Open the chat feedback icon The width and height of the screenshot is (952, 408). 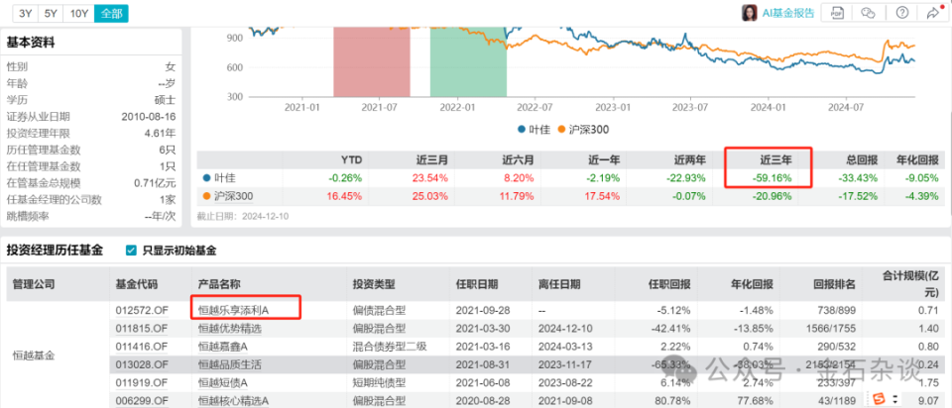(x=869, y=13)
